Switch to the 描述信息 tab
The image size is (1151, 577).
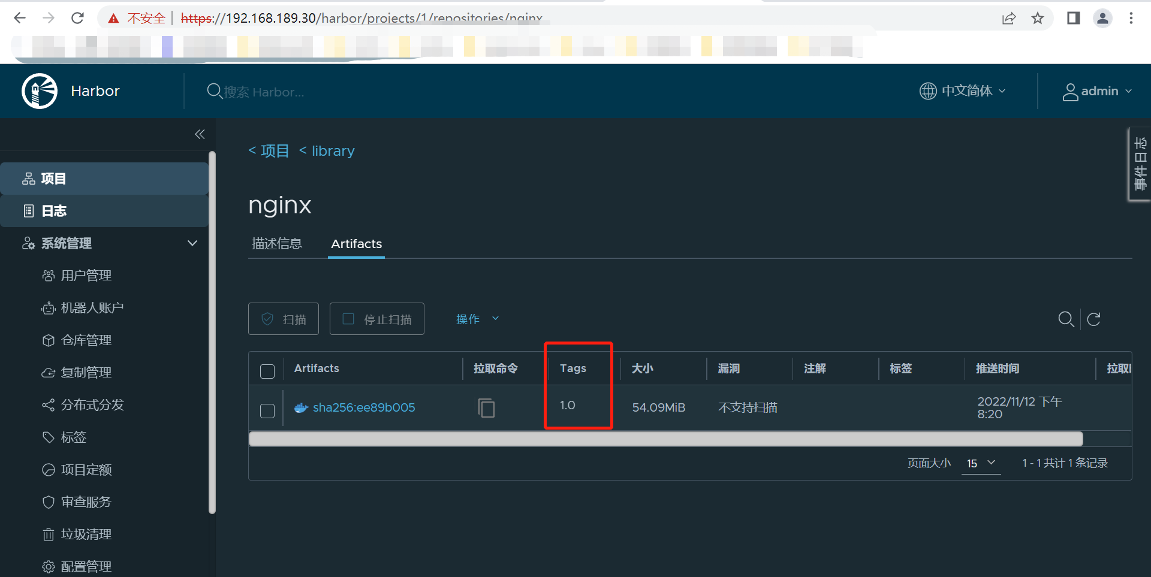click(x=277, y=243)
